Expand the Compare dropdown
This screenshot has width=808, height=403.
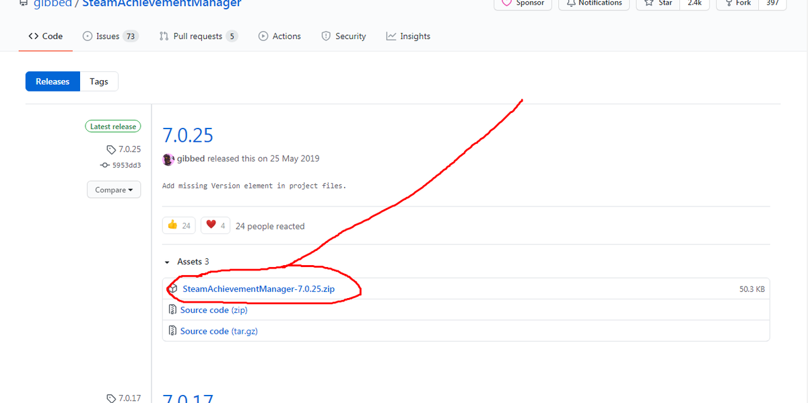coord(114,190)
